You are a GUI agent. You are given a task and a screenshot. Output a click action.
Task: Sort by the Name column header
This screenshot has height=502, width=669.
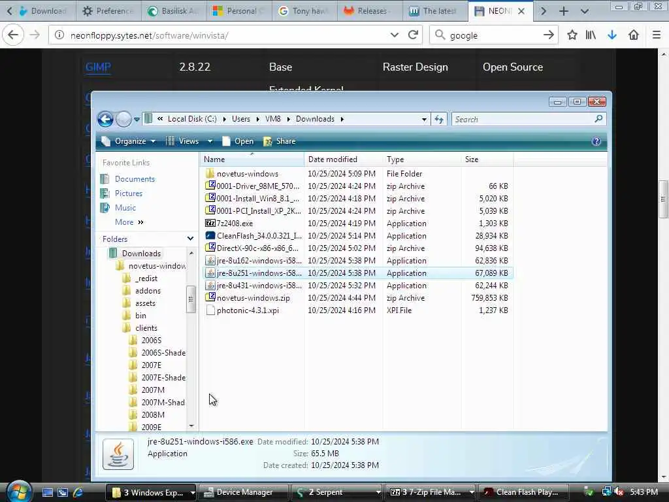252,159
